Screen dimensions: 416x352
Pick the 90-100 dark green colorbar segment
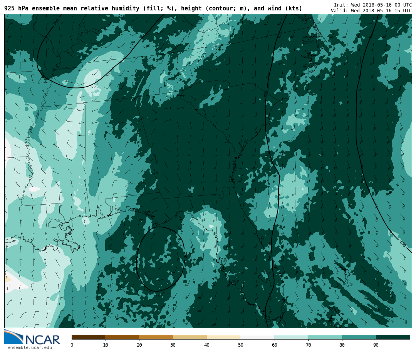pos(393,337)
